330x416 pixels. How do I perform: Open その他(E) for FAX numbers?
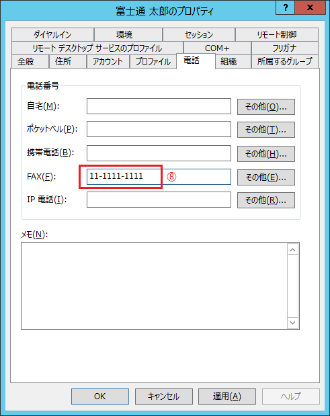coord(265,177)
